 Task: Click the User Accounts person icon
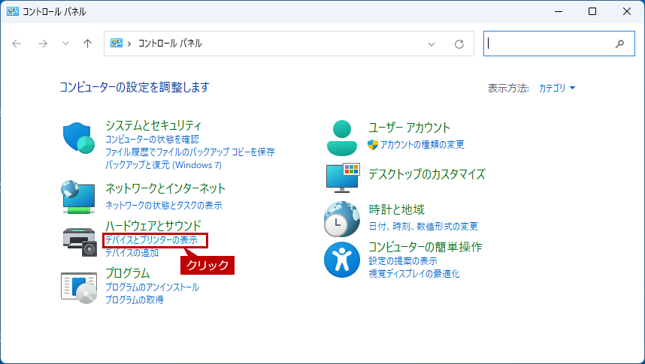(x=342, y=138)
